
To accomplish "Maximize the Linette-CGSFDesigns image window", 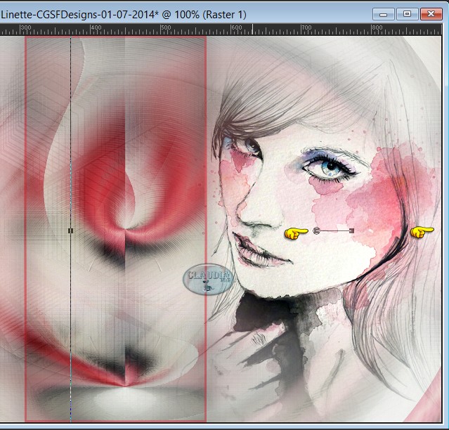I will click(408, 14).
